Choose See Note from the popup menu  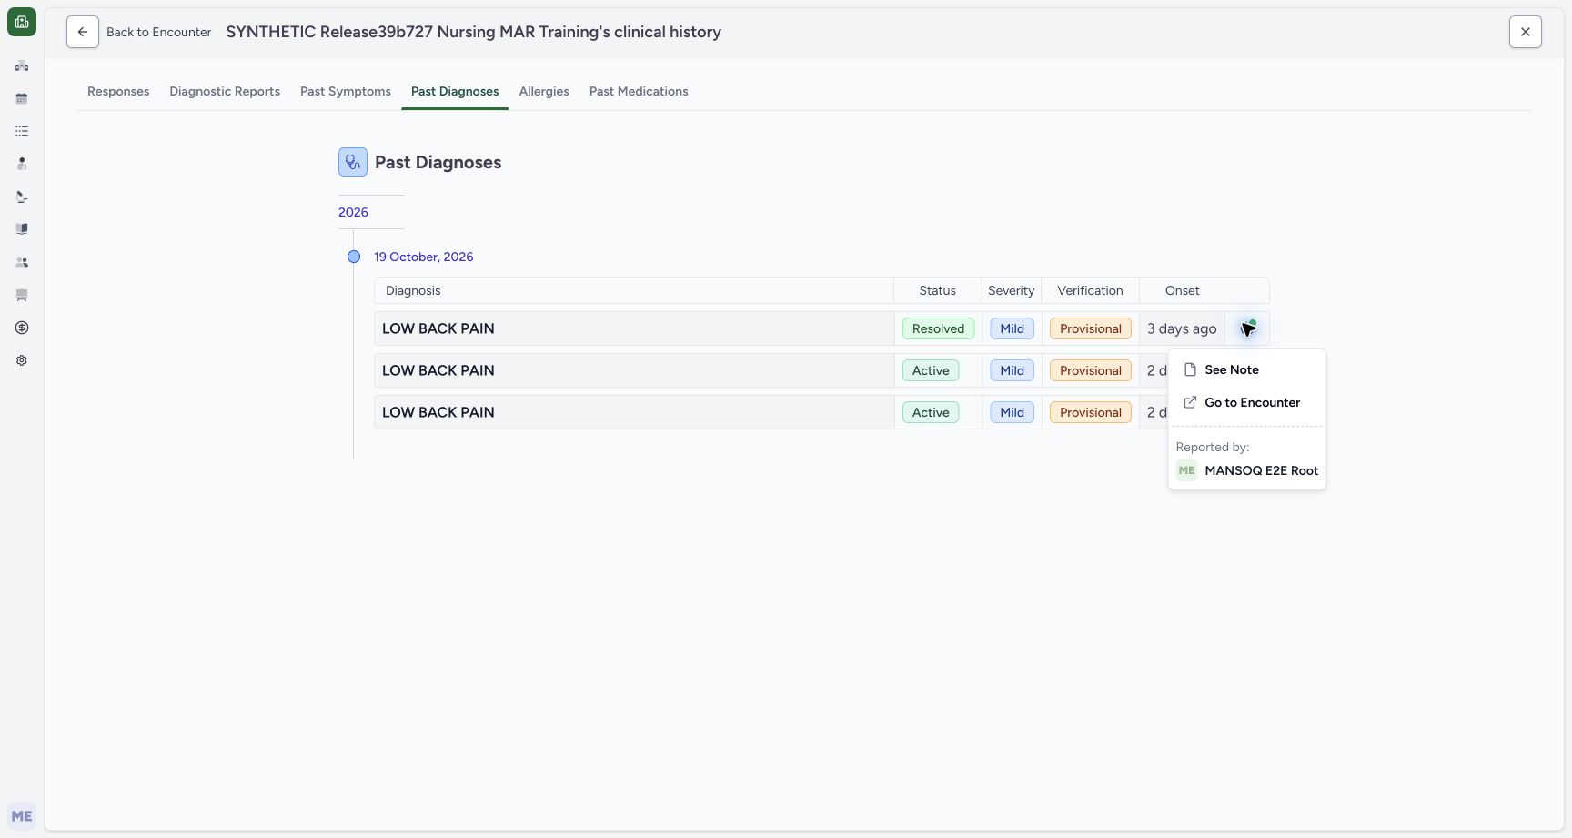tap(1247, 369)
